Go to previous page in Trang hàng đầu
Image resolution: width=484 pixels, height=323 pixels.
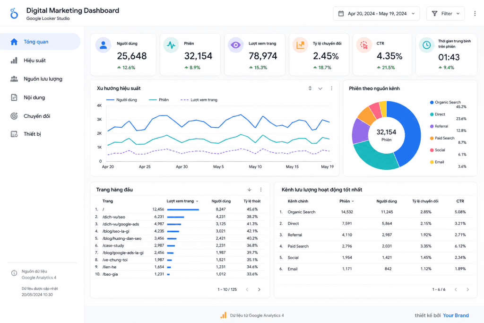click(247, 289)
